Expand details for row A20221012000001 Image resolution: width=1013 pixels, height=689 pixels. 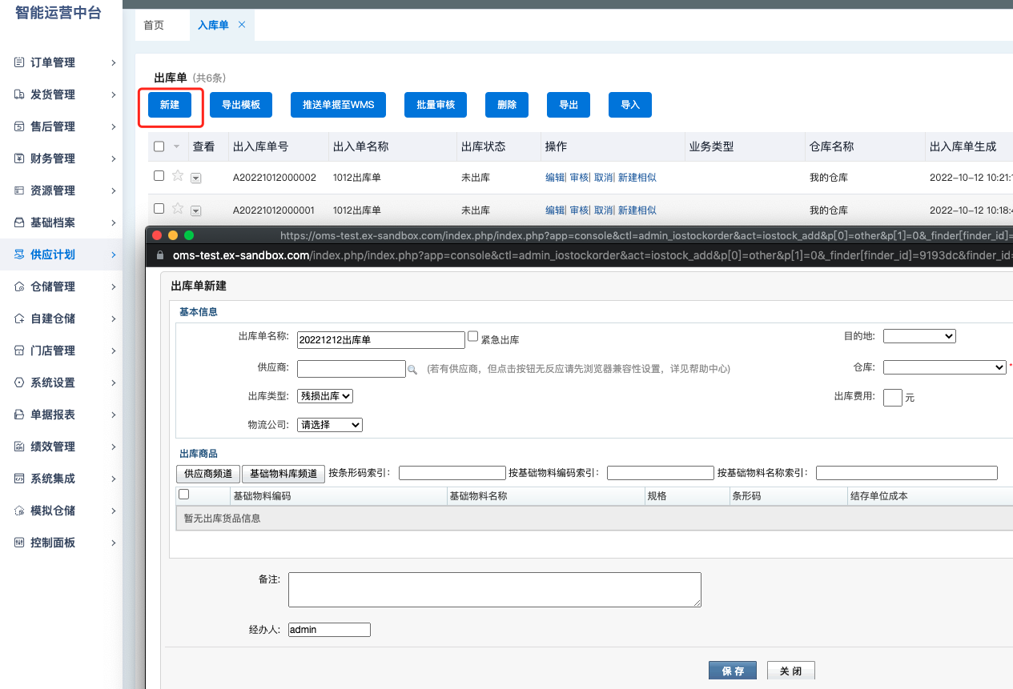pos(196,210)
